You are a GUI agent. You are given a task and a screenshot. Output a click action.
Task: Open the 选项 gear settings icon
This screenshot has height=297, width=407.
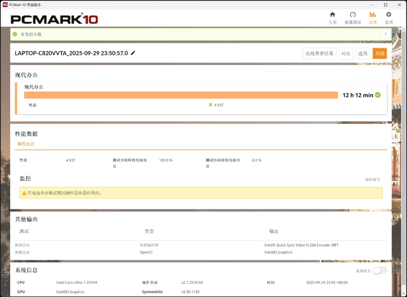[389, 15]
